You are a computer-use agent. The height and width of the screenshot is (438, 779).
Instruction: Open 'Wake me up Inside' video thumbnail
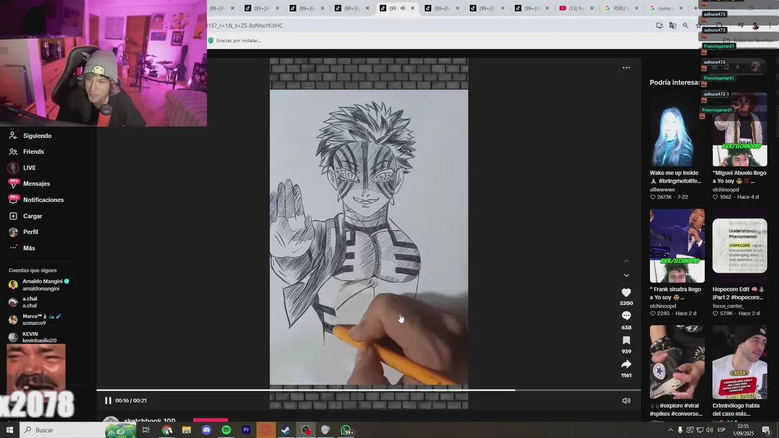coord(677,130)
